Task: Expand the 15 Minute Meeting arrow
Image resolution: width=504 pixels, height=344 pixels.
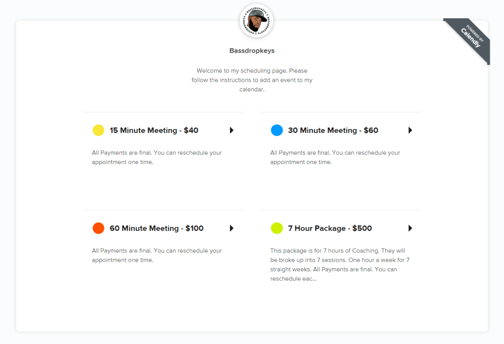Action: click(x=232, y=130)
